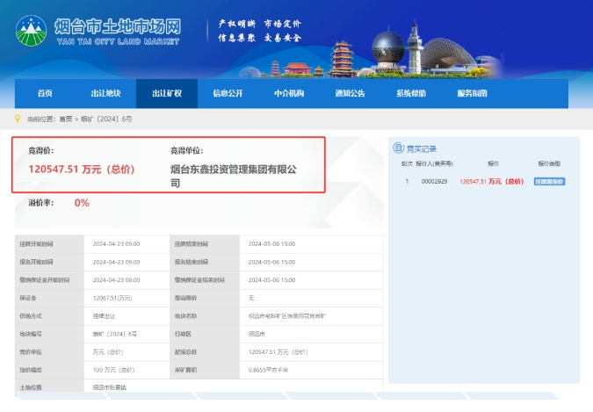Open the 通知公告 announcements menu
This screenshot has height=412, width=593.
[x=350, y=93]
